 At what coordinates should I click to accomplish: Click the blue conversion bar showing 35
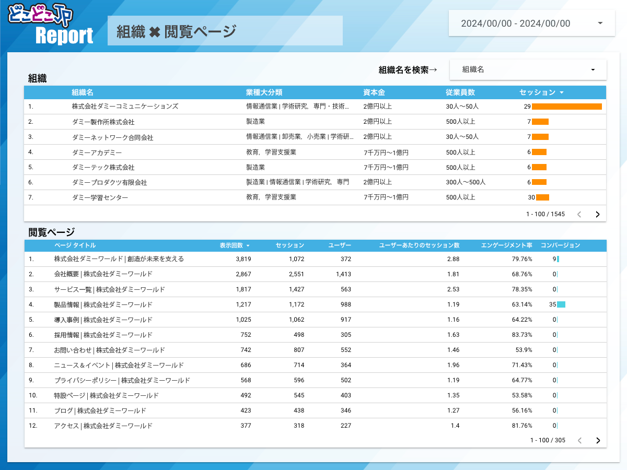[561, 304]
